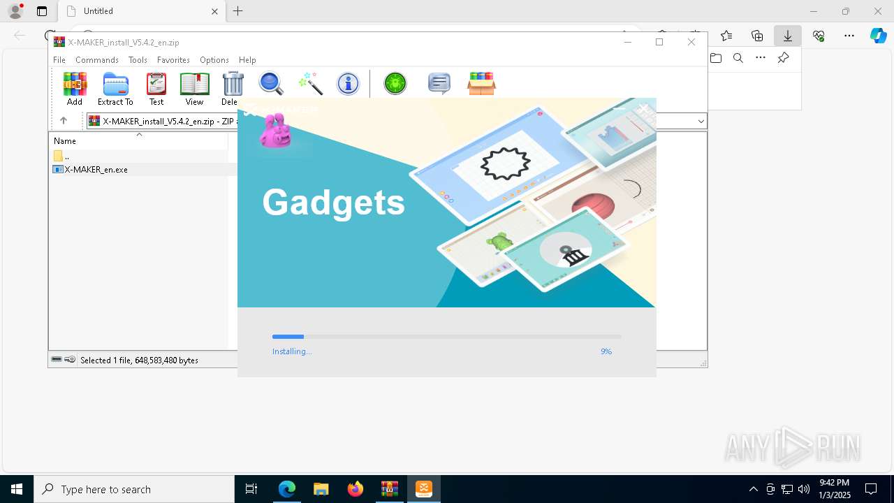Click the Delete trash can toolbar icon
Viewport: 894px width, 503px height.
click(233, 89)
